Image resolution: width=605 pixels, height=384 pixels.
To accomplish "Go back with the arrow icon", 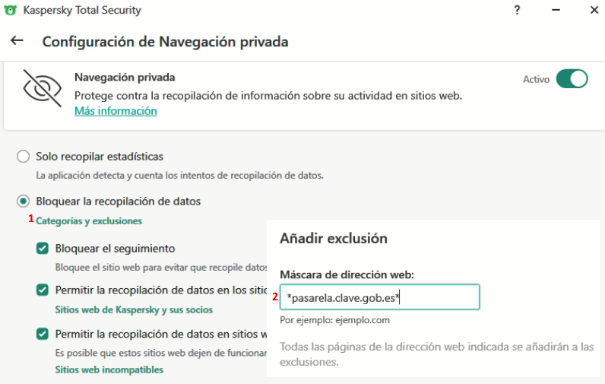I will pos(17,41).
